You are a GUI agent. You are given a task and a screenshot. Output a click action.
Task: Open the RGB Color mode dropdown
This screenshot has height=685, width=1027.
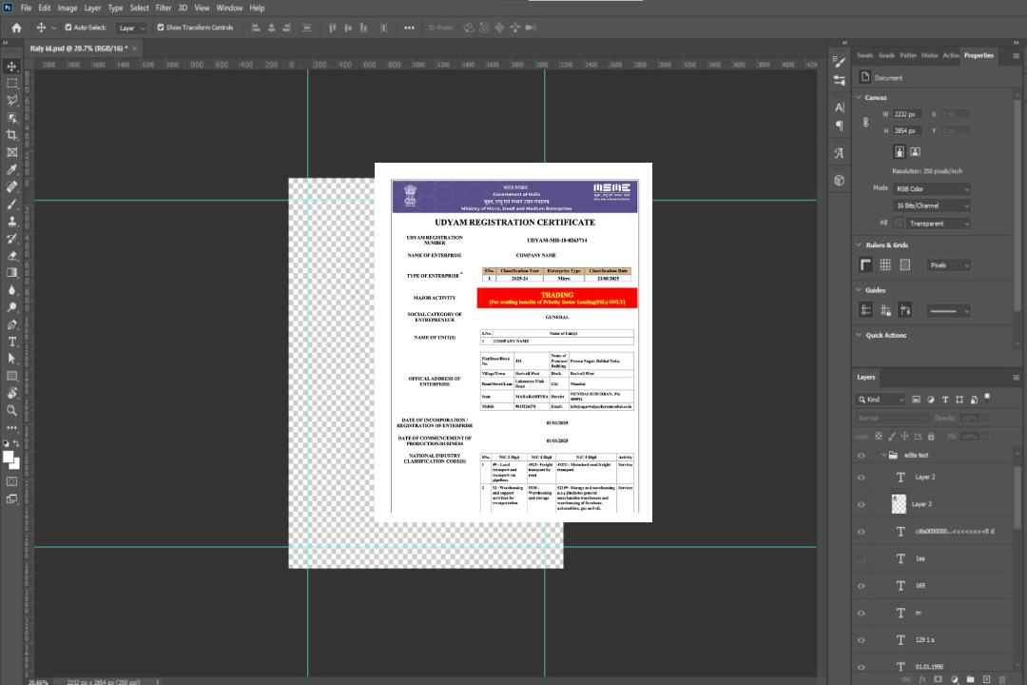coord(932,188)
